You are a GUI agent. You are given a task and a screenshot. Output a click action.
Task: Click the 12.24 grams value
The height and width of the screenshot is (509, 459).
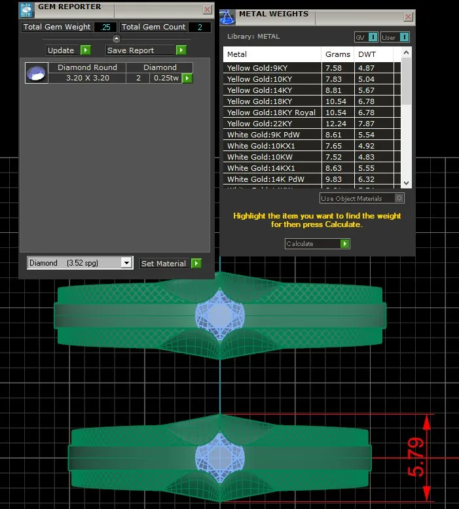tap(335, 124)
